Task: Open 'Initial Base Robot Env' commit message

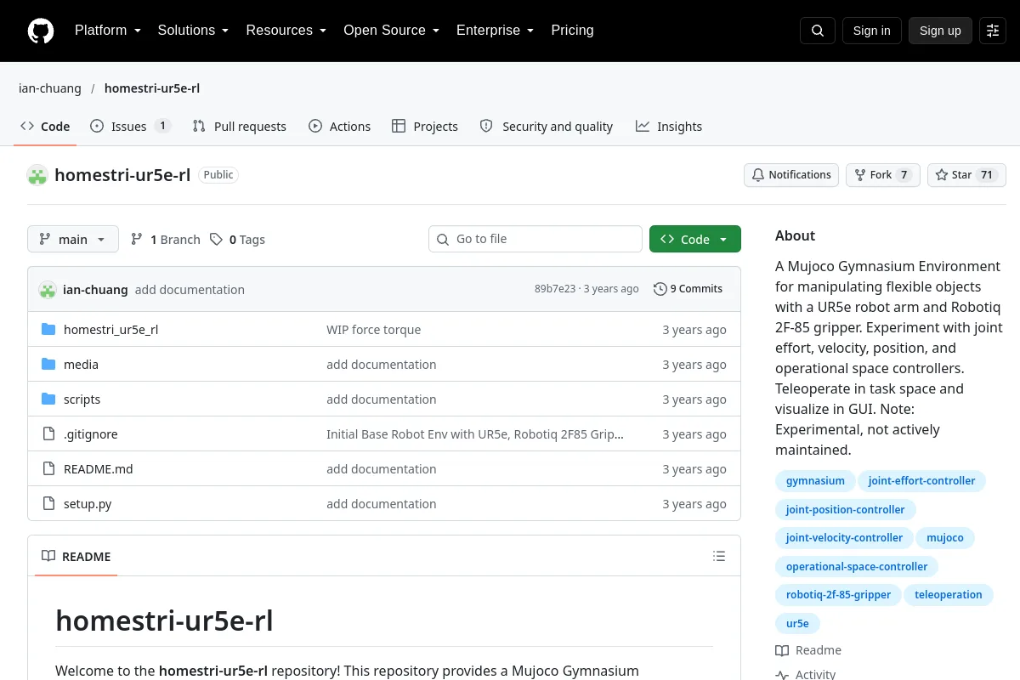Action: coord(475,434)
